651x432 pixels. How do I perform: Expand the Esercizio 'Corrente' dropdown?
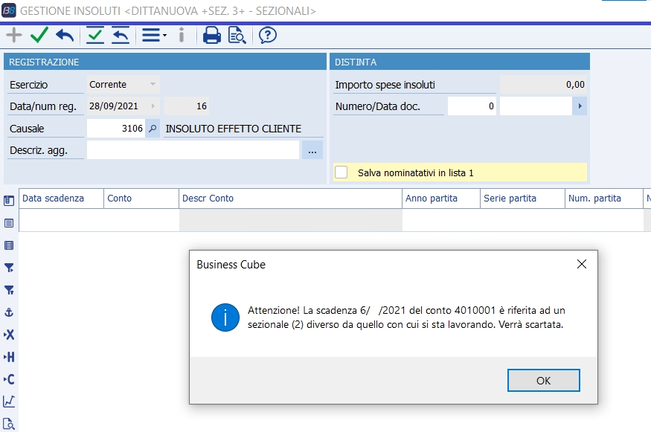coord(153,84)
